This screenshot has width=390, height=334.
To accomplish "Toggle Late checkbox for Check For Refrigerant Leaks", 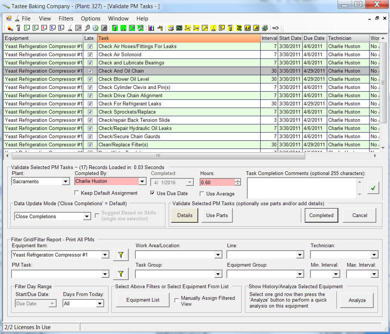I will 90,104.
